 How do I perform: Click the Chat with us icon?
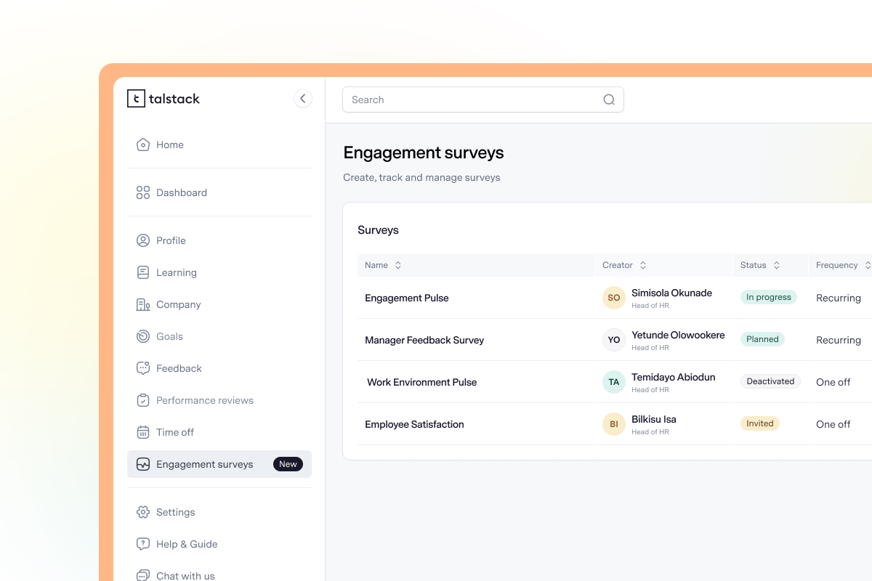pos(143,576)
